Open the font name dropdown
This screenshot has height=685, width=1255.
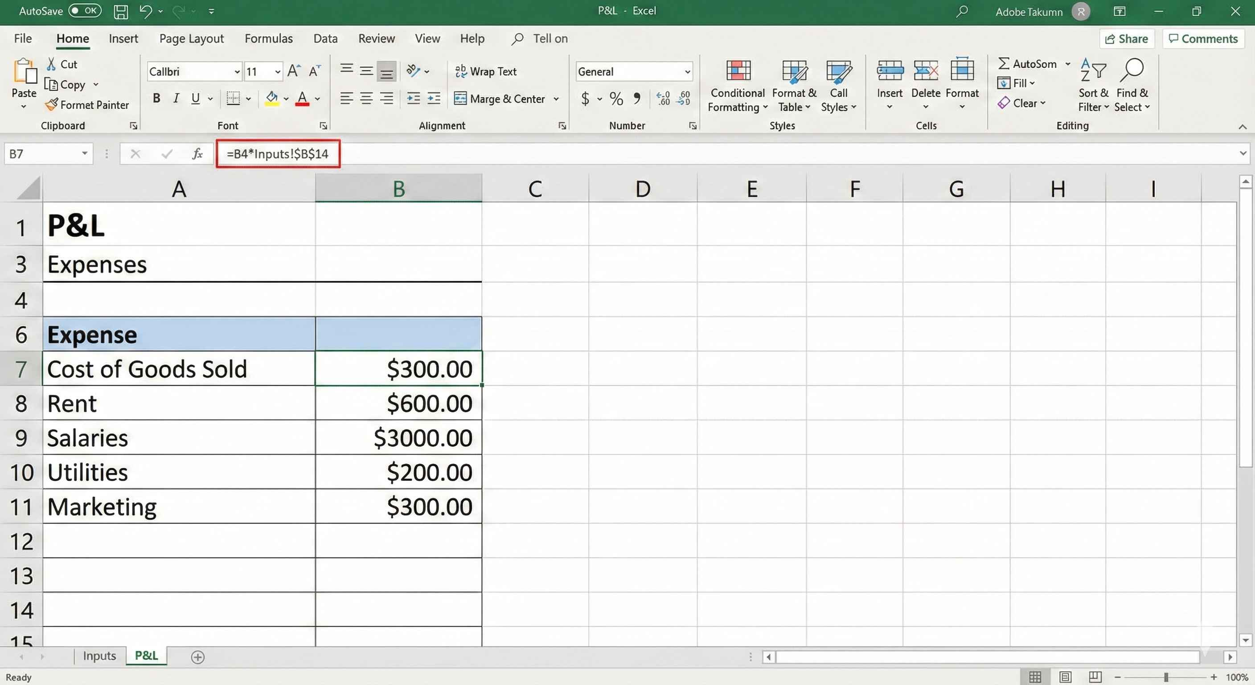point(237,72)
